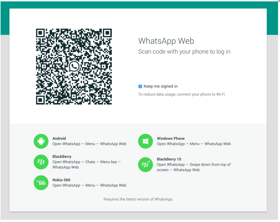Click the Nokia S60 icon
280x222 pixels.
[41, 183]
